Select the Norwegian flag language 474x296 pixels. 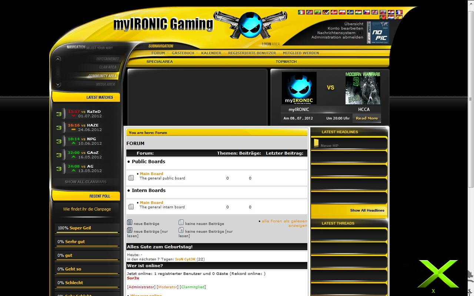pos(310,12)
